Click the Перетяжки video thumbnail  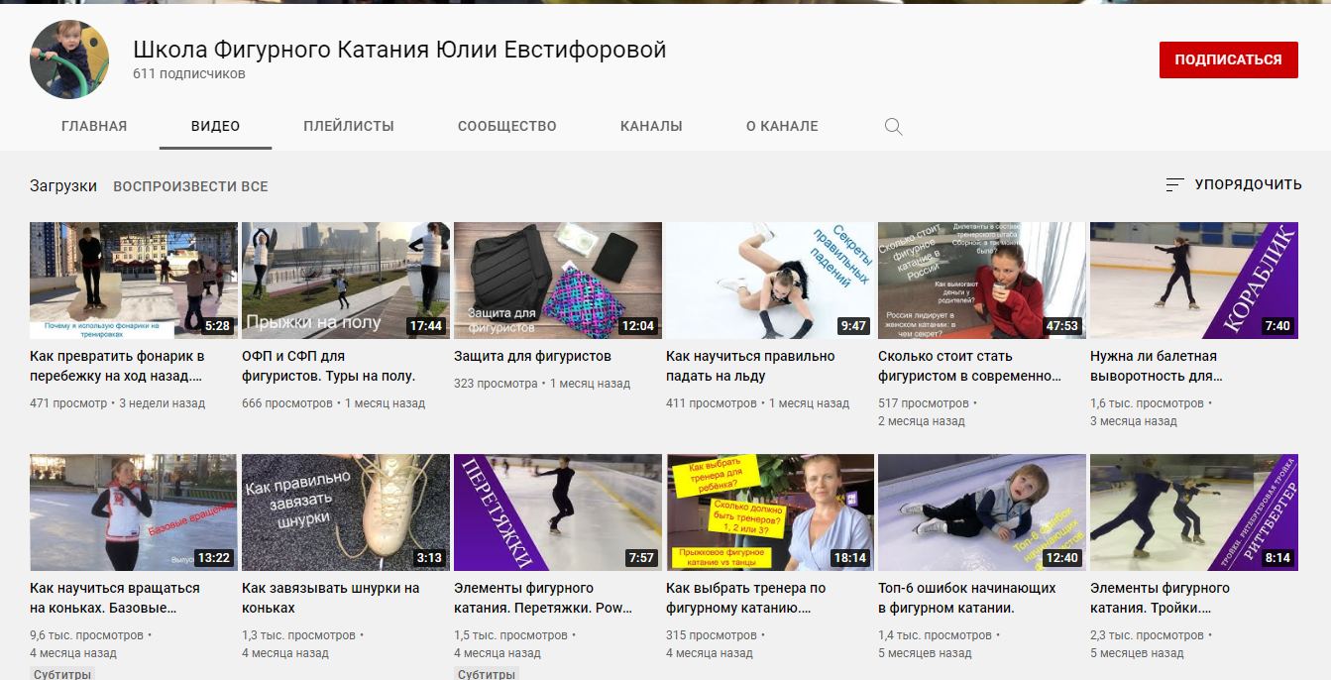(x=557, y=512)
